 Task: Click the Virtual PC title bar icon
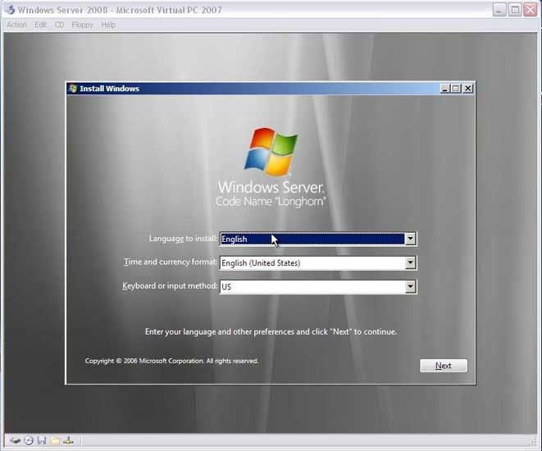pyautogui.click(x=10, y=9)
